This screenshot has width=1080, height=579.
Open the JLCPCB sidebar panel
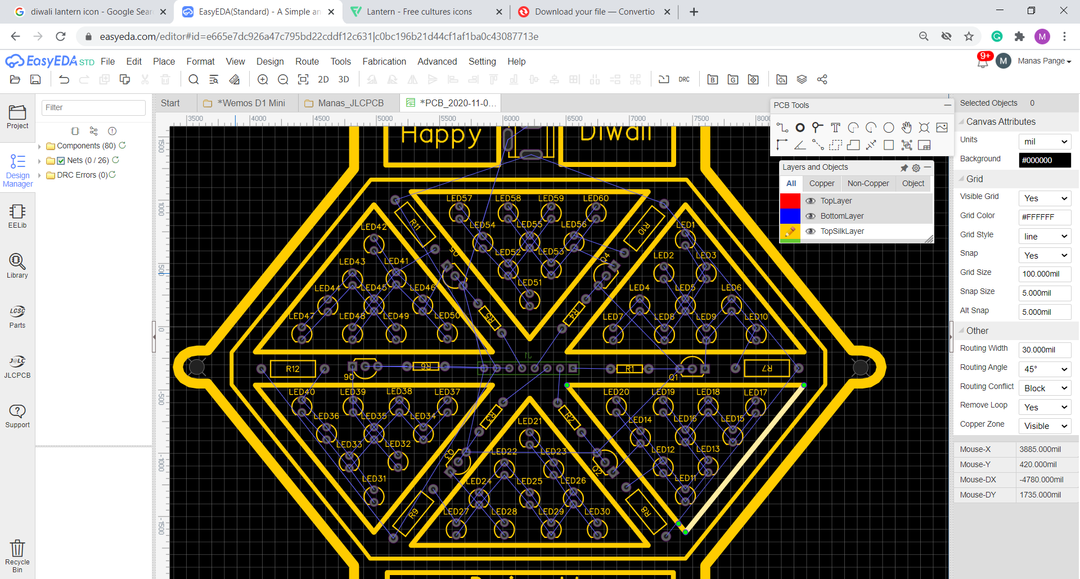tap(17, 366)
